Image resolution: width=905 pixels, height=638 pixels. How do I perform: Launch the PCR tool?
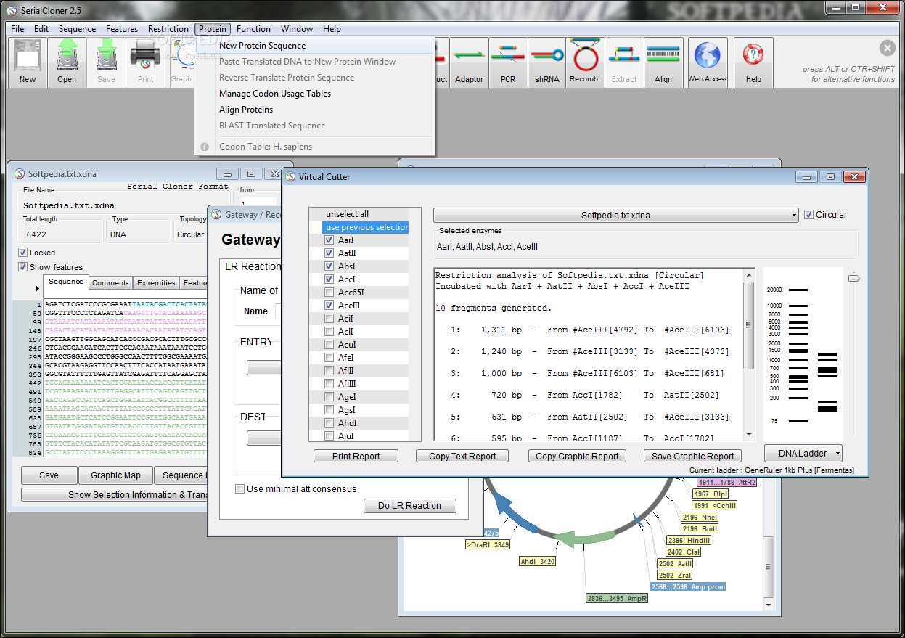(508, 62)
